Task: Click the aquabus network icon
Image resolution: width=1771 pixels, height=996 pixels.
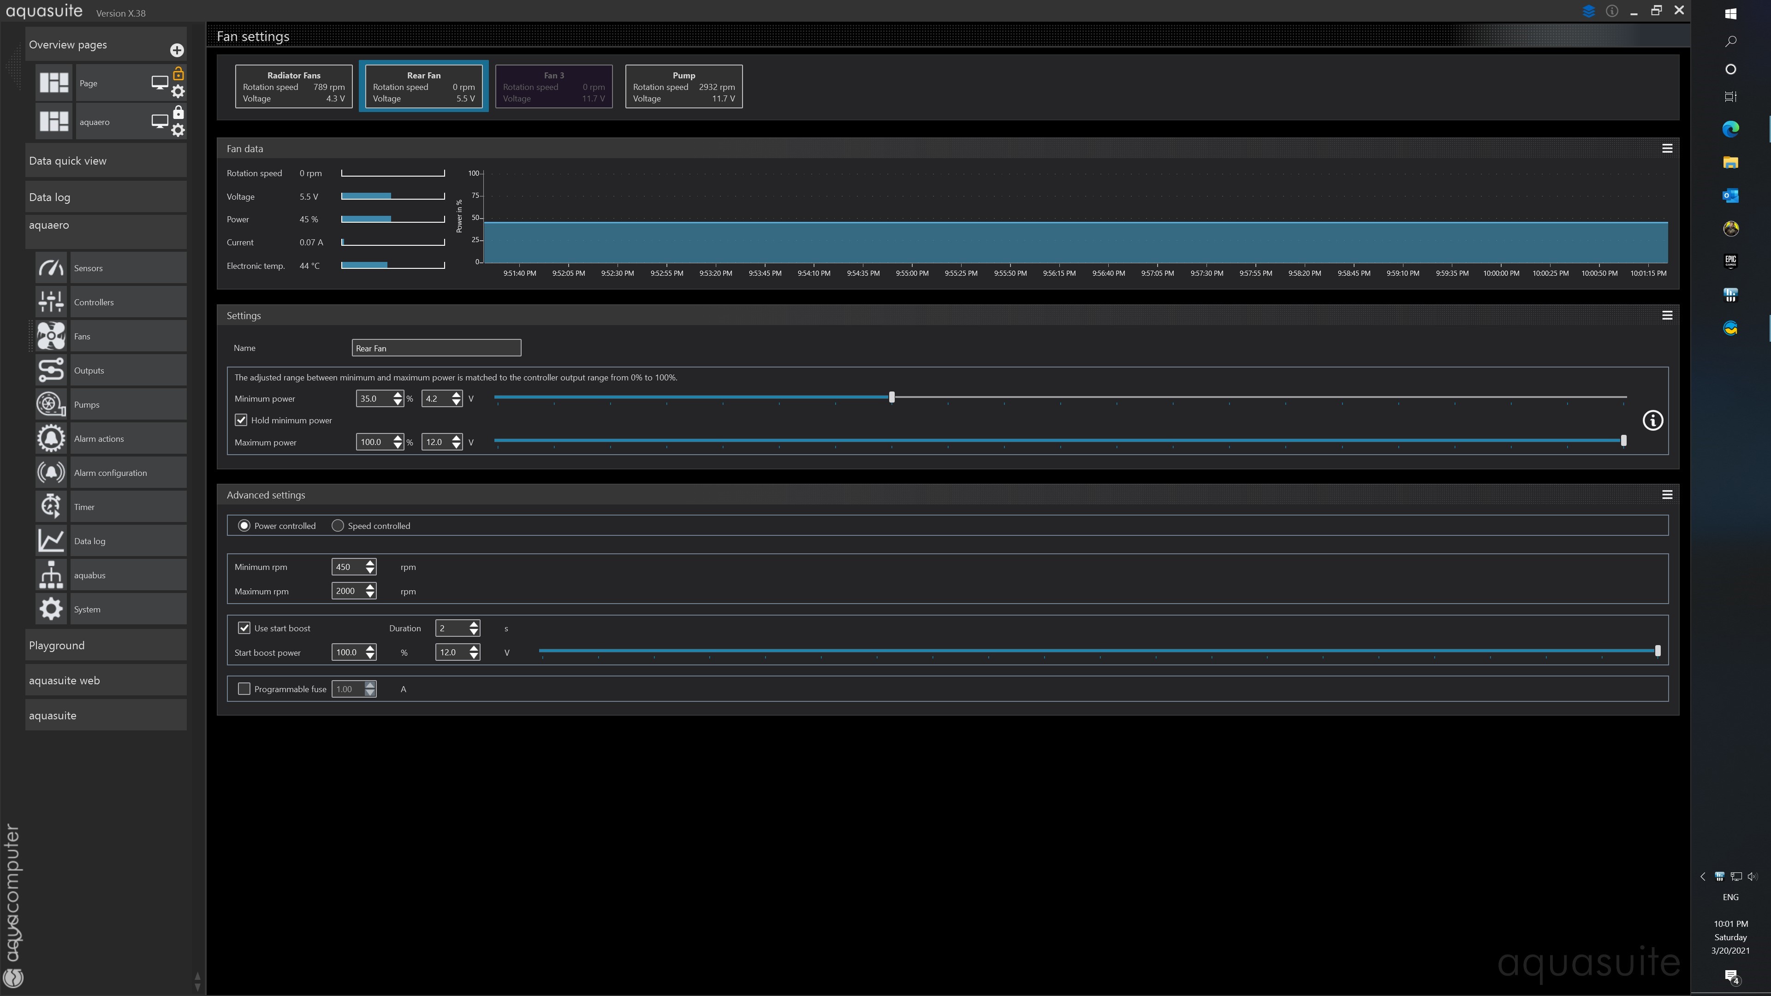Action: click(x=51, y=575)
